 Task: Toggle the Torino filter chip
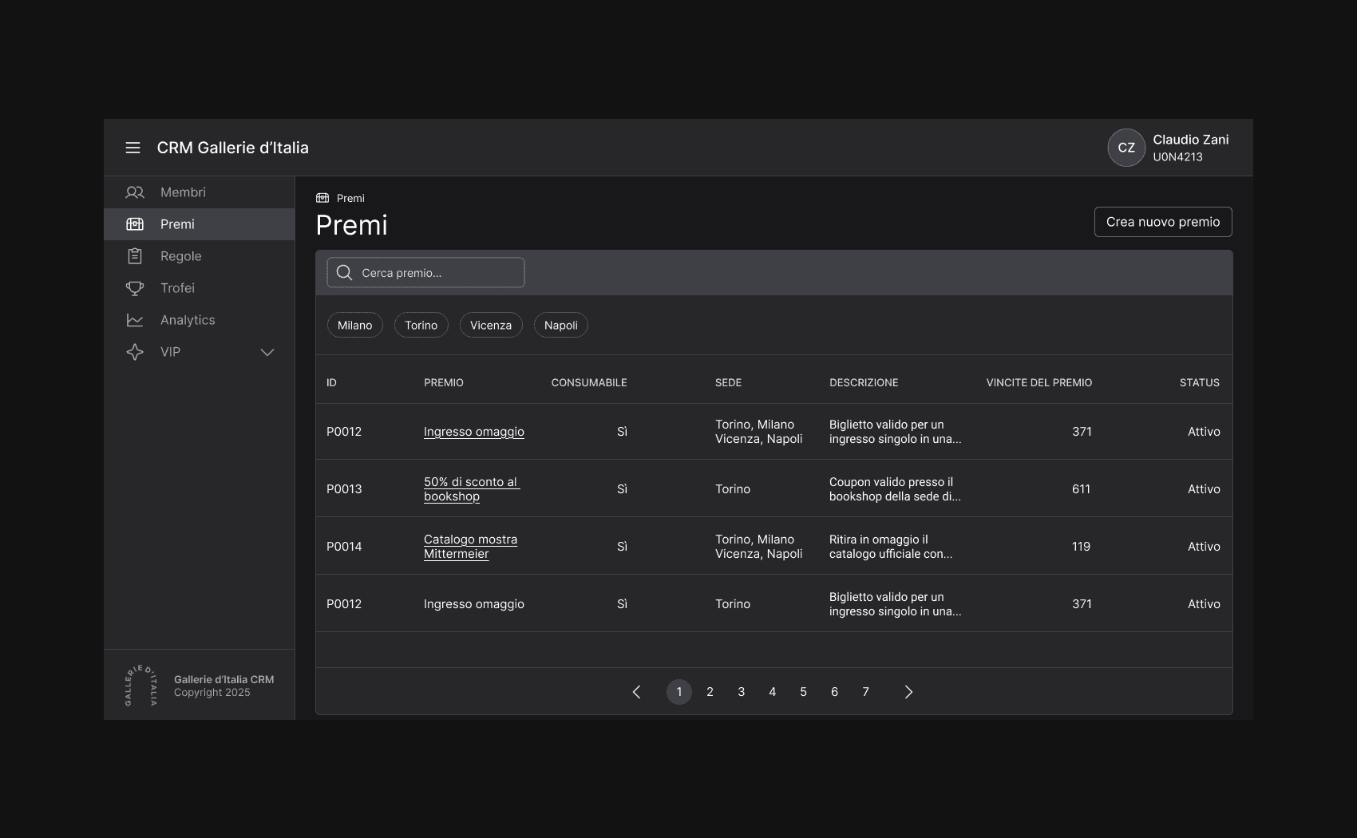pyautogui.click(x=421, y=325)
